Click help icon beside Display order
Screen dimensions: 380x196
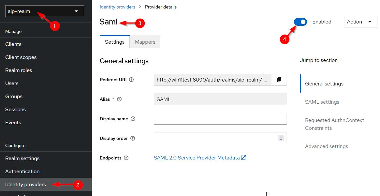133,138
